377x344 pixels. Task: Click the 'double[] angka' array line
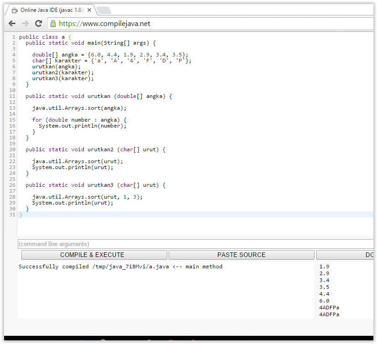pos(110,55)
